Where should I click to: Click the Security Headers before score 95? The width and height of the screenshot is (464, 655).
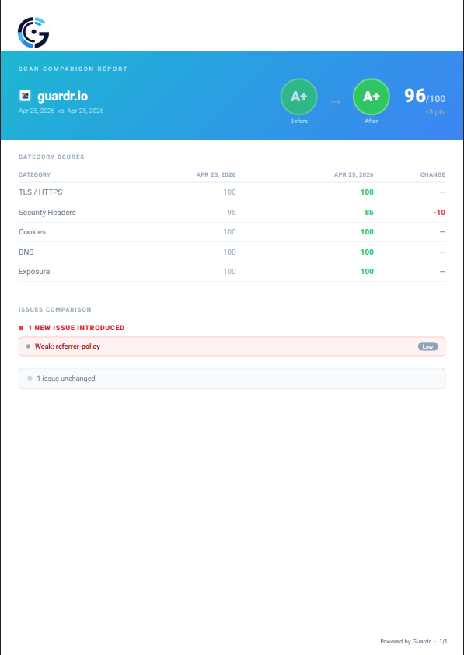click(232, 212)
